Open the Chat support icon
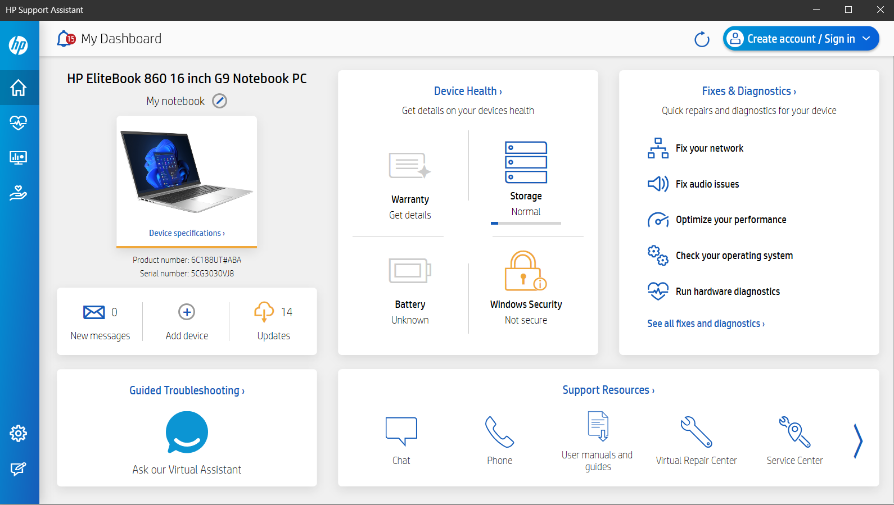The height and width of the screenshot is (505, 894). [401, 431]
